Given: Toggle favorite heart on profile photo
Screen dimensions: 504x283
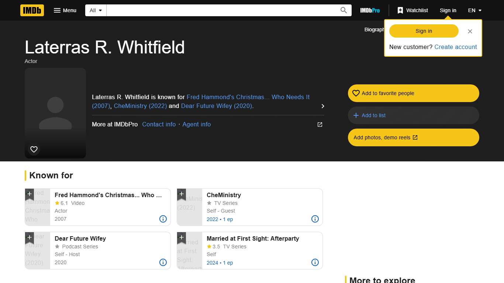Looking at the screenshot, I should click(x=34, y=149).
